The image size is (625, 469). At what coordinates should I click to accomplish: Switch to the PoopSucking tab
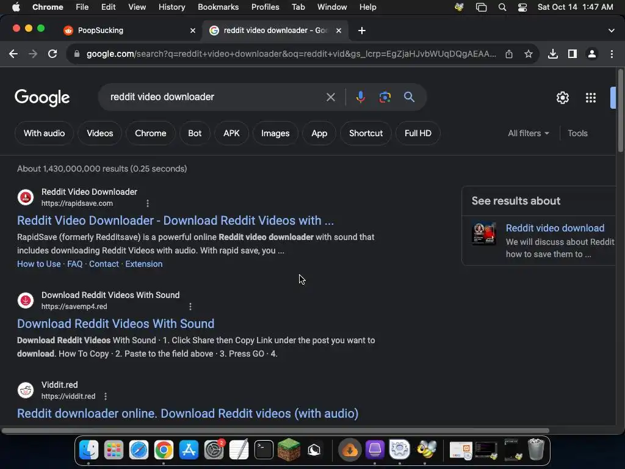[x=129, y=31]
